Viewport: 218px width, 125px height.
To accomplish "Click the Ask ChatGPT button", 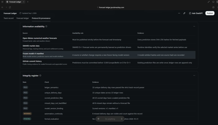I will pos(196,13).
